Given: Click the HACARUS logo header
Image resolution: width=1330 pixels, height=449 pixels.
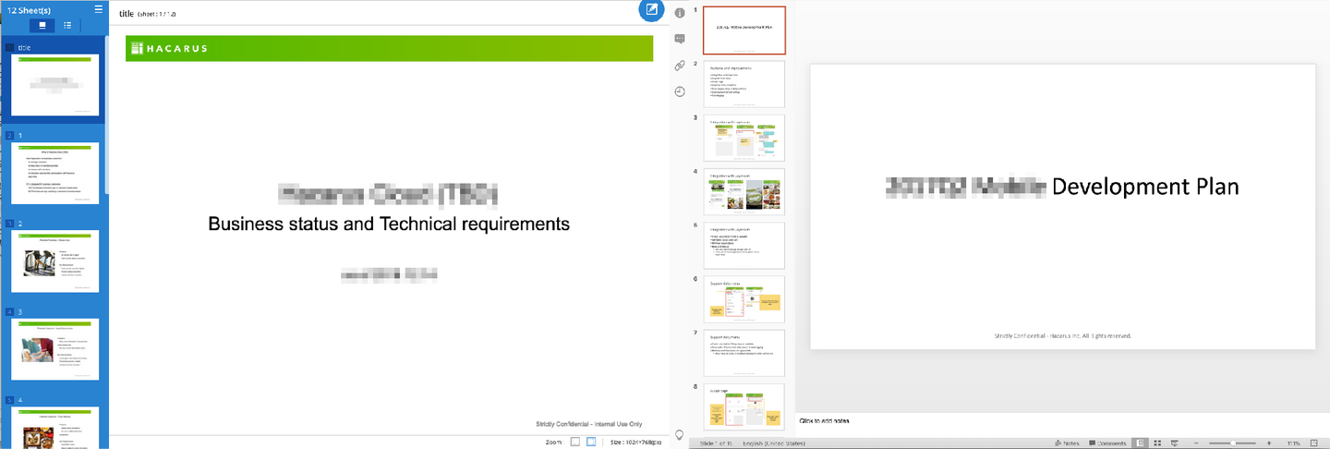Looking at the screenshot, I should pyautogui.click(x=169, y=48).
